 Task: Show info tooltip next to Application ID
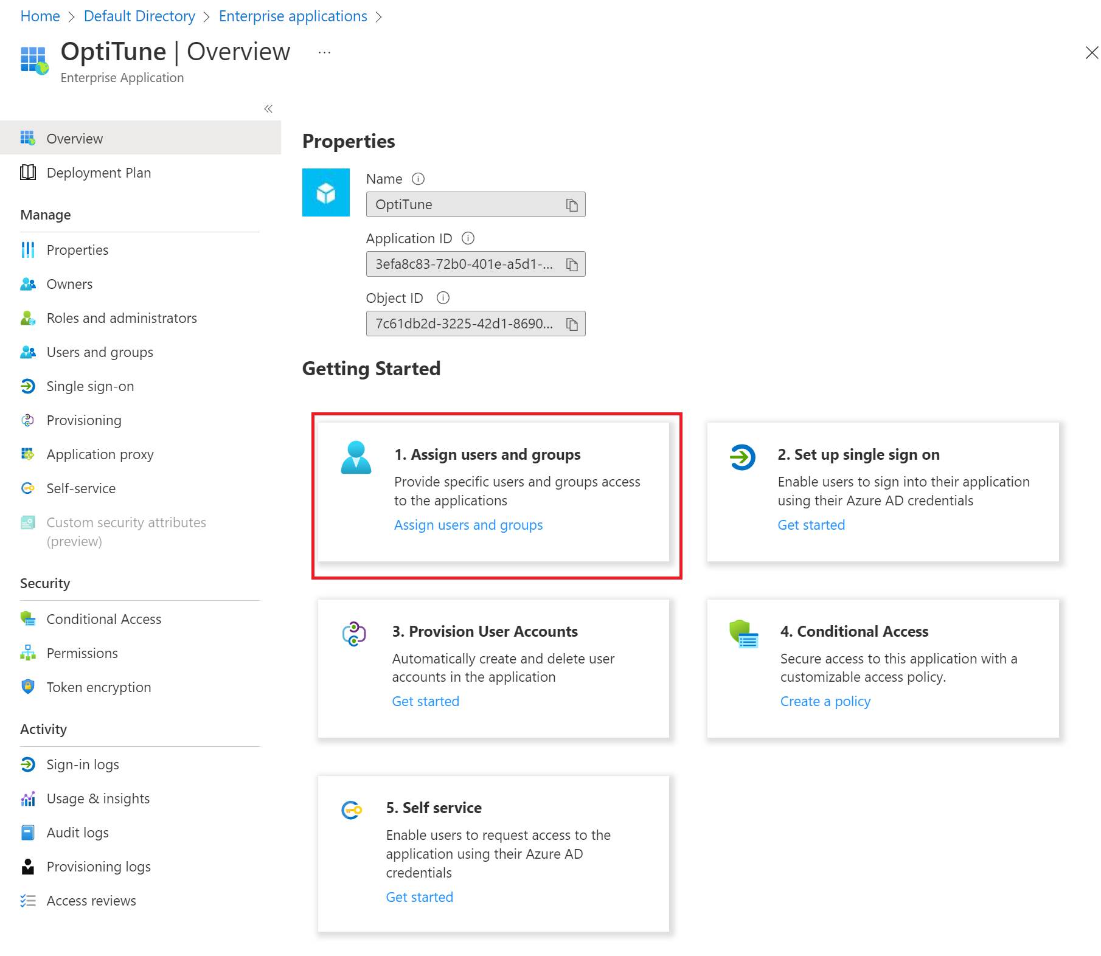point(468,238)
